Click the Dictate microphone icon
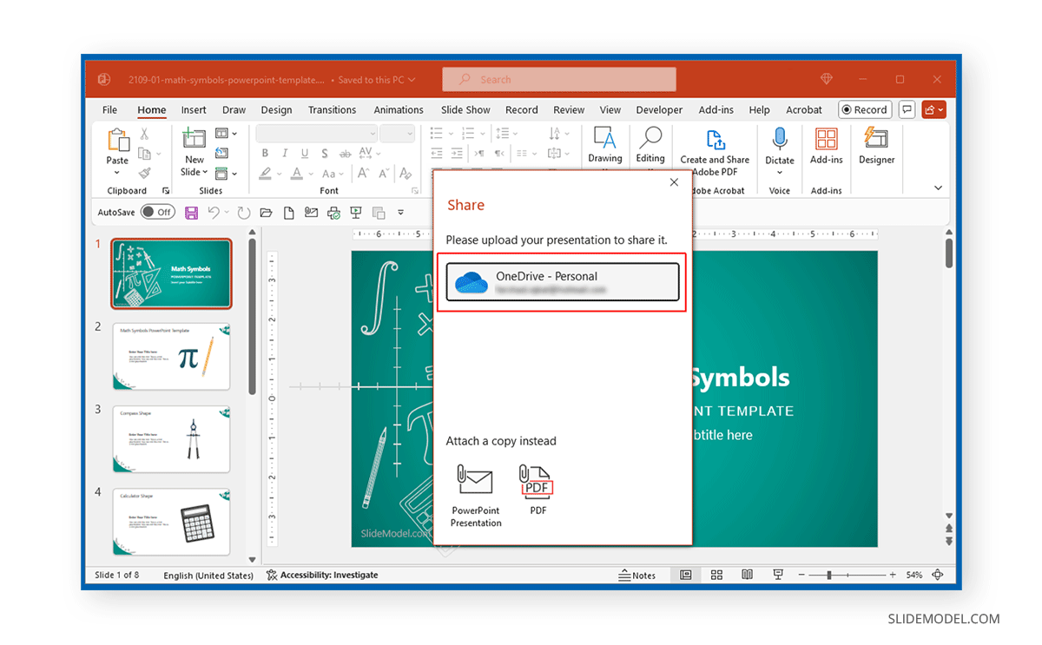The height and width of the screenshot is (645, 1042). coord(779,139)
